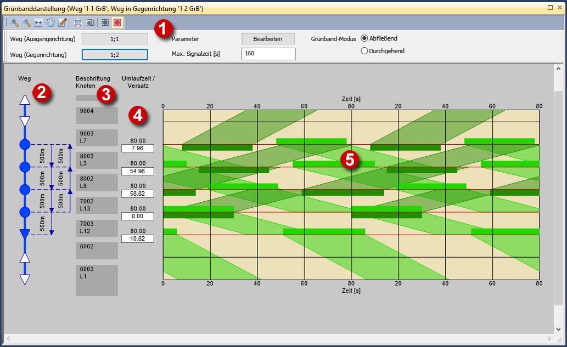Click the printer icon
The height and width of the screenshot is (347, 567).
(78, 22)
